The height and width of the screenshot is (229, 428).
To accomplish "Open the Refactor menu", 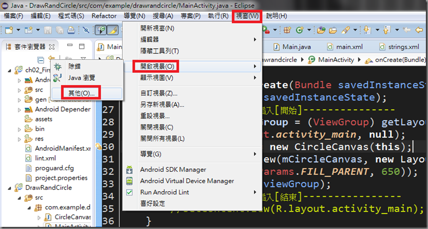I will pos(104,16).
